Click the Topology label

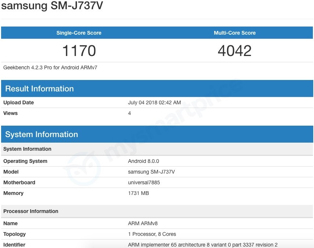point(14,234)
